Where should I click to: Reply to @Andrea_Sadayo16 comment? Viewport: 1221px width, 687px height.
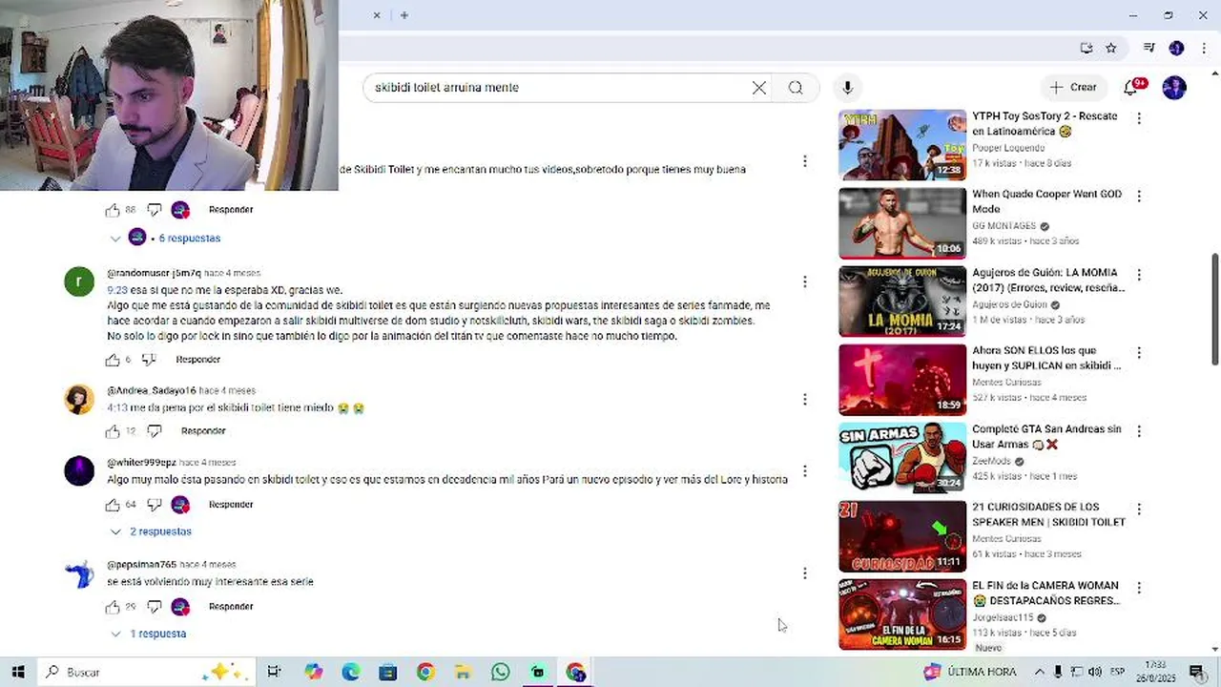(x=203, y=431)
